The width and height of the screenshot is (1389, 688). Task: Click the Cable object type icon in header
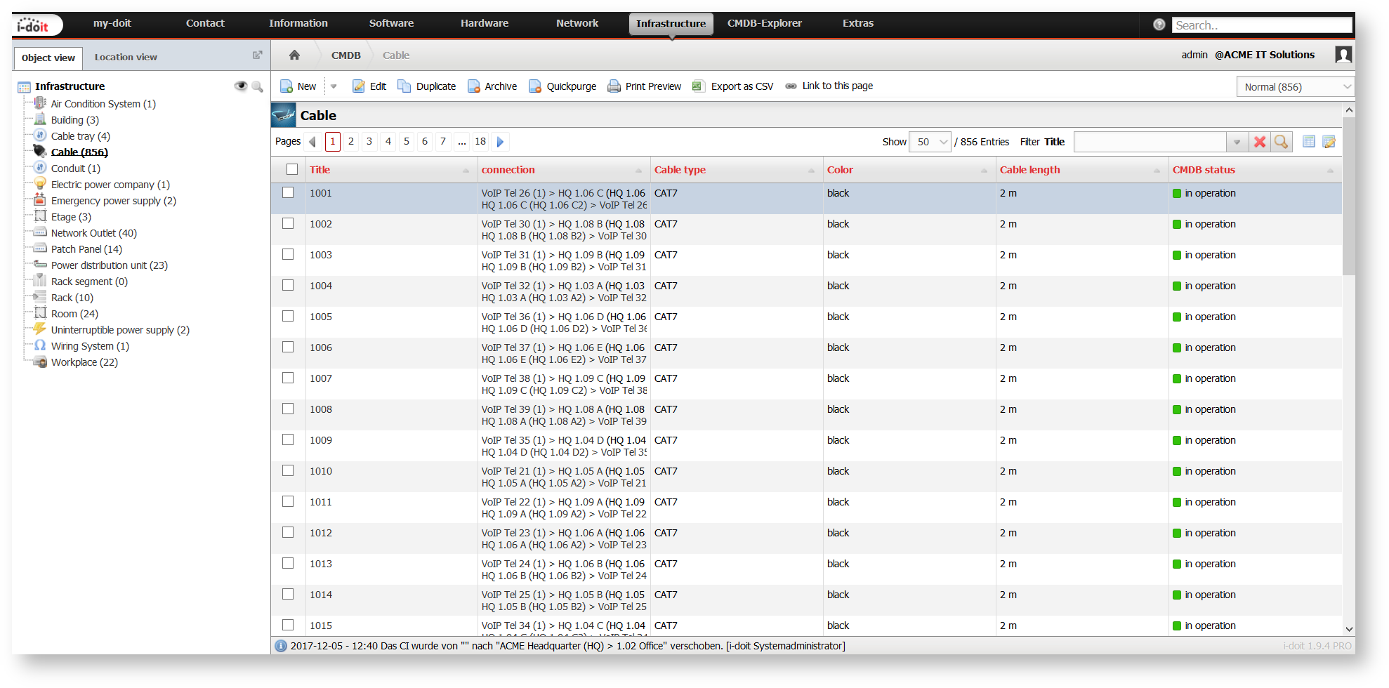click(284, 115)
